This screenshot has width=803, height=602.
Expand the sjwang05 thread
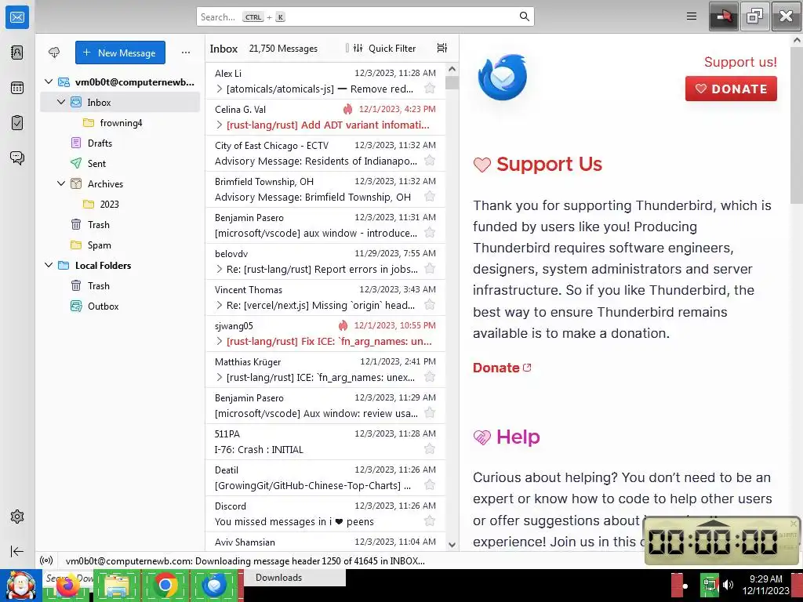[220, 341]
